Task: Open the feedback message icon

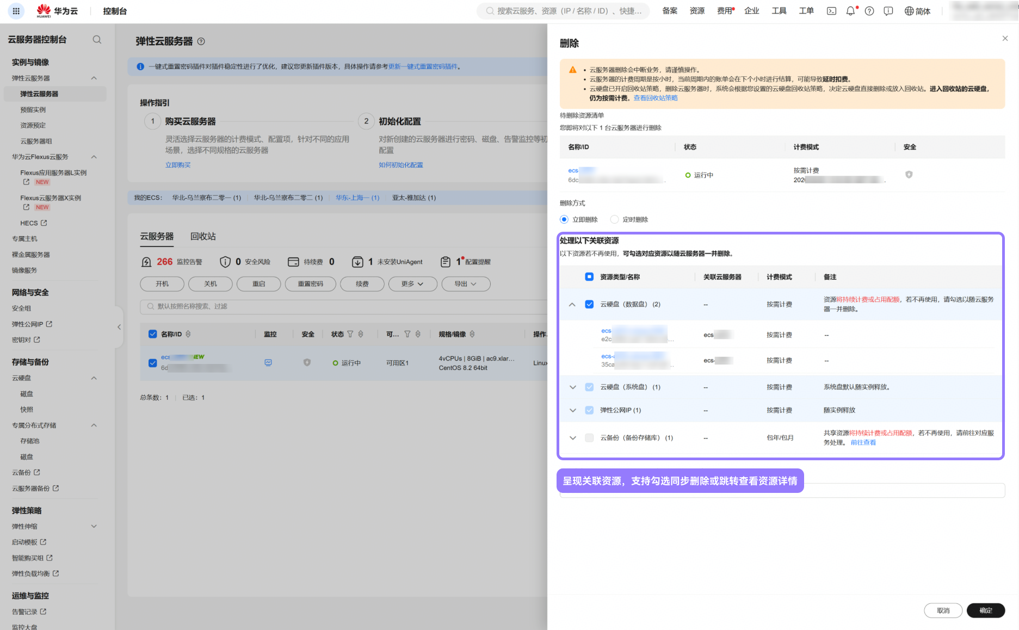Action: tap(888, 11)
